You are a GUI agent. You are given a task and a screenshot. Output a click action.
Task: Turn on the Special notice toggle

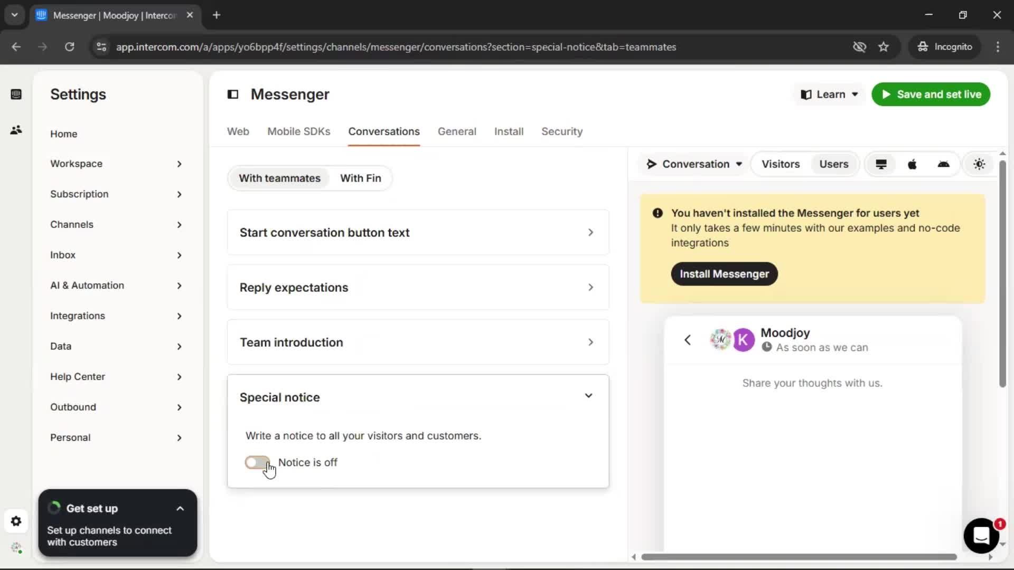257,463
